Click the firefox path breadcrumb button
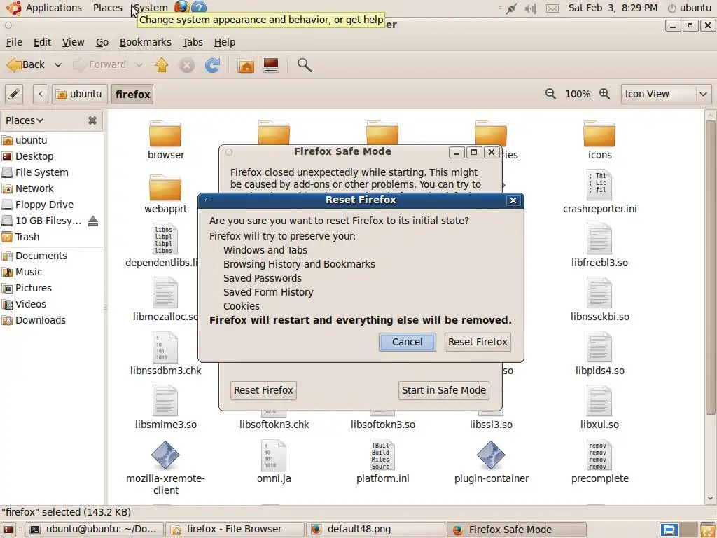 coord(132,95)
